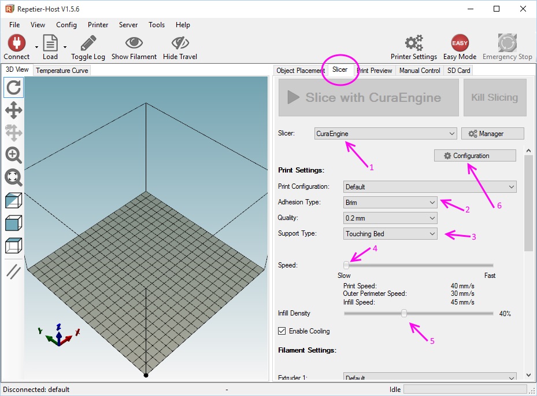
Task: Click the Emergency Stop icon
Action: [x=507, y=43]
